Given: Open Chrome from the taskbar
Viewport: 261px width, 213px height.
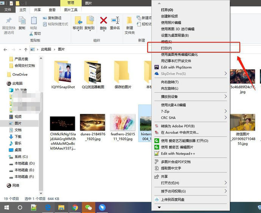Looking at the screenshot, I should pyautogui.click(x=75, y=208).
